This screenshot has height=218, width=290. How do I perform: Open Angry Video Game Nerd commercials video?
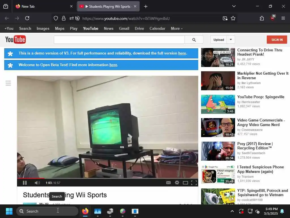click(261, 122)
